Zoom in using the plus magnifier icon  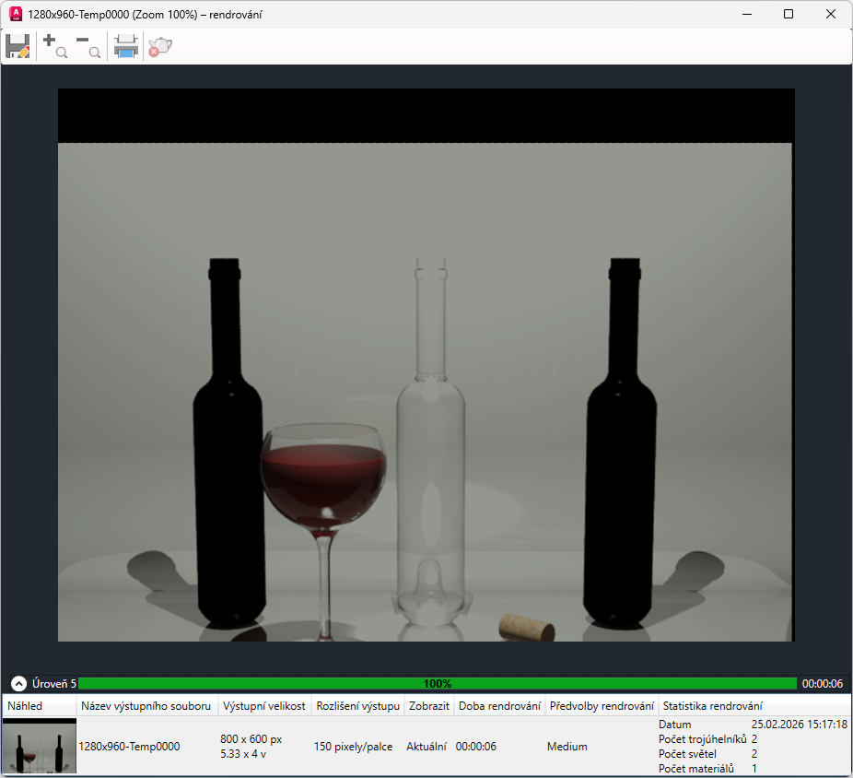pyautogui.click(x=54, y=46)
